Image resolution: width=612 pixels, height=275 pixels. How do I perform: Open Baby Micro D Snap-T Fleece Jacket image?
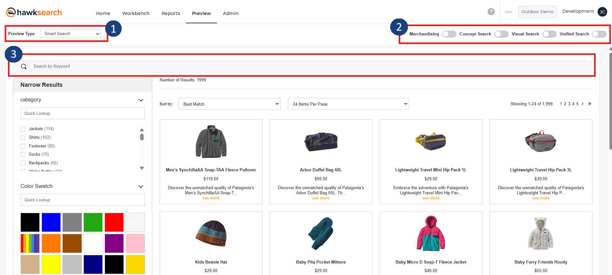coord(431,234)
